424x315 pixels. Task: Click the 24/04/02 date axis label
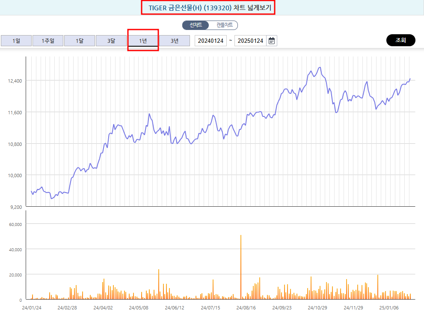click(x=103, y=308)
